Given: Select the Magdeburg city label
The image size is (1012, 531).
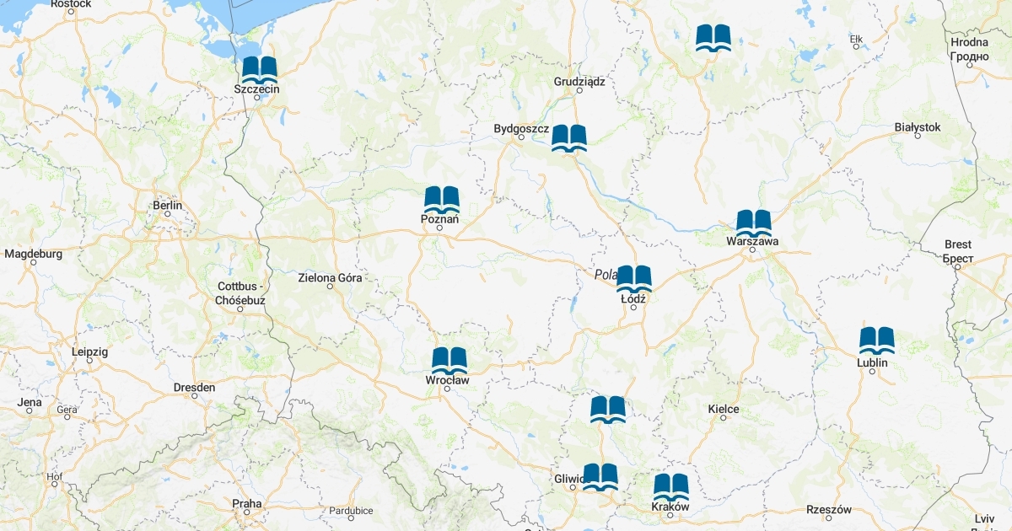Looking at the screenshot, I should (34, 254).
